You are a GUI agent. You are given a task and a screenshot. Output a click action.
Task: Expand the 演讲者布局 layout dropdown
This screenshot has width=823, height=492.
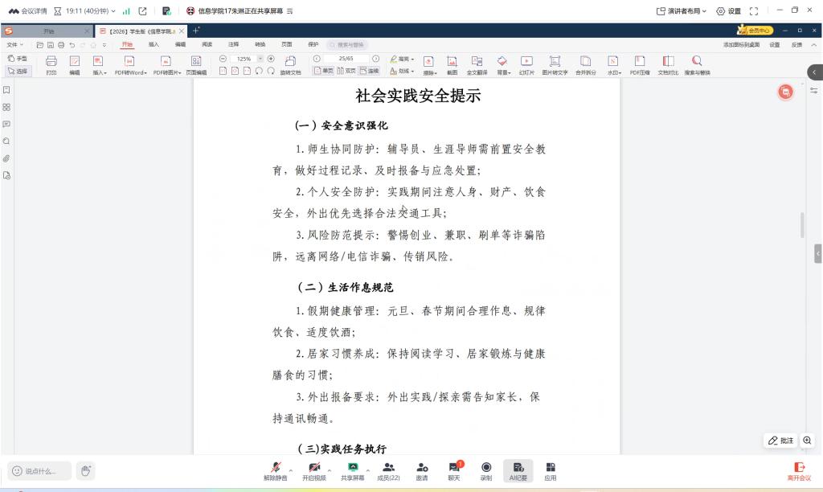pyautogui.click(x=682, y=11)
